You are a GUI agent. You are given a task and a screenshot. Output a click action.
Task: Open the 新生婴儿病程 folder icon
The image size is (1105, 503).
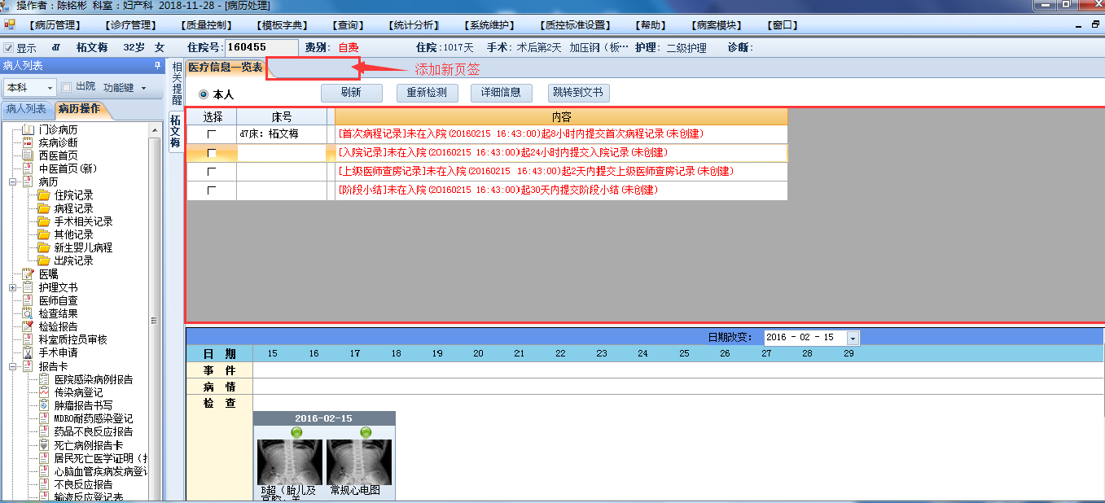click(43, 247)
